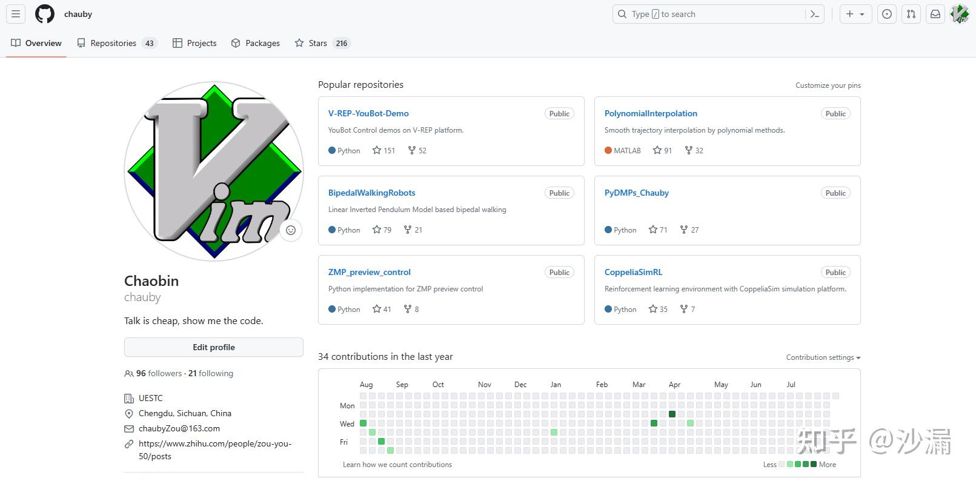The width and height of the screenshot is (976, 481).
Task: Open the hamburger navigation menu
Action: tap(16, 14)
